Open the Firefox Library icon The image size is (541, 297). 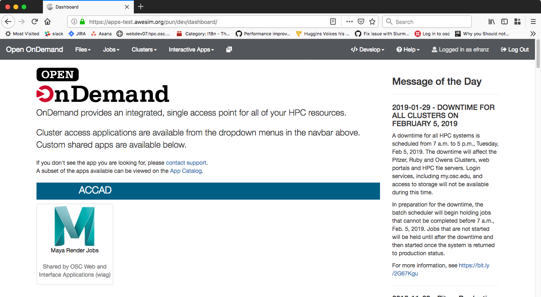pos(492,22)
